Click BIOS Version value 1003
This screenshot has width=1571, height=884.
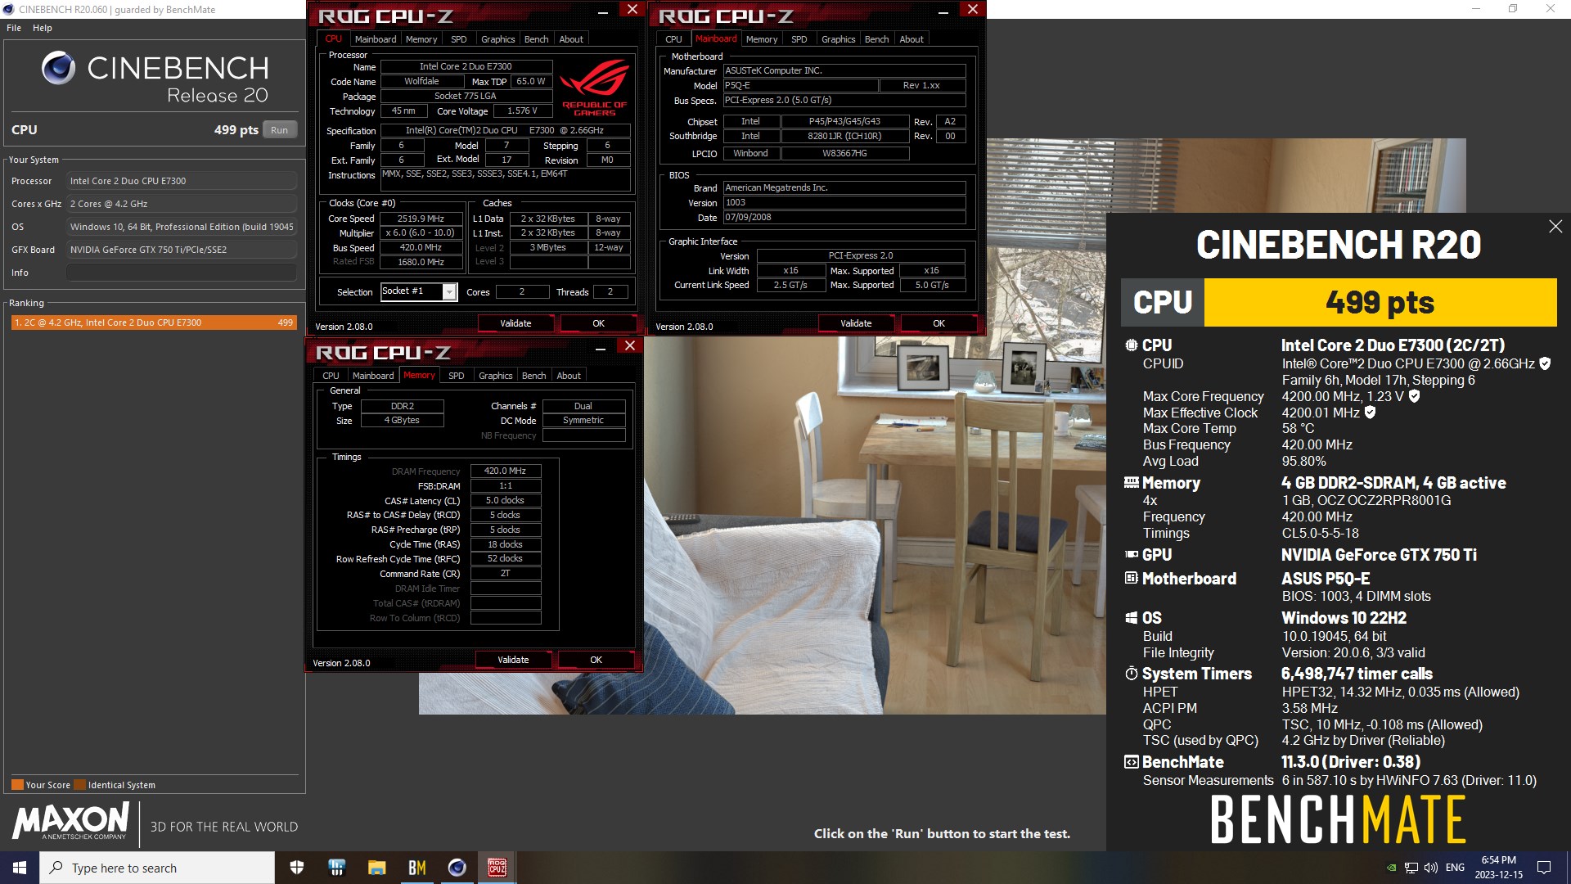[x=844, y=203]
